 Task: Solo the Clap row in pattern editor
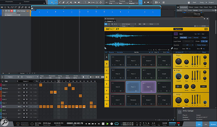click(x=27, y=96)
